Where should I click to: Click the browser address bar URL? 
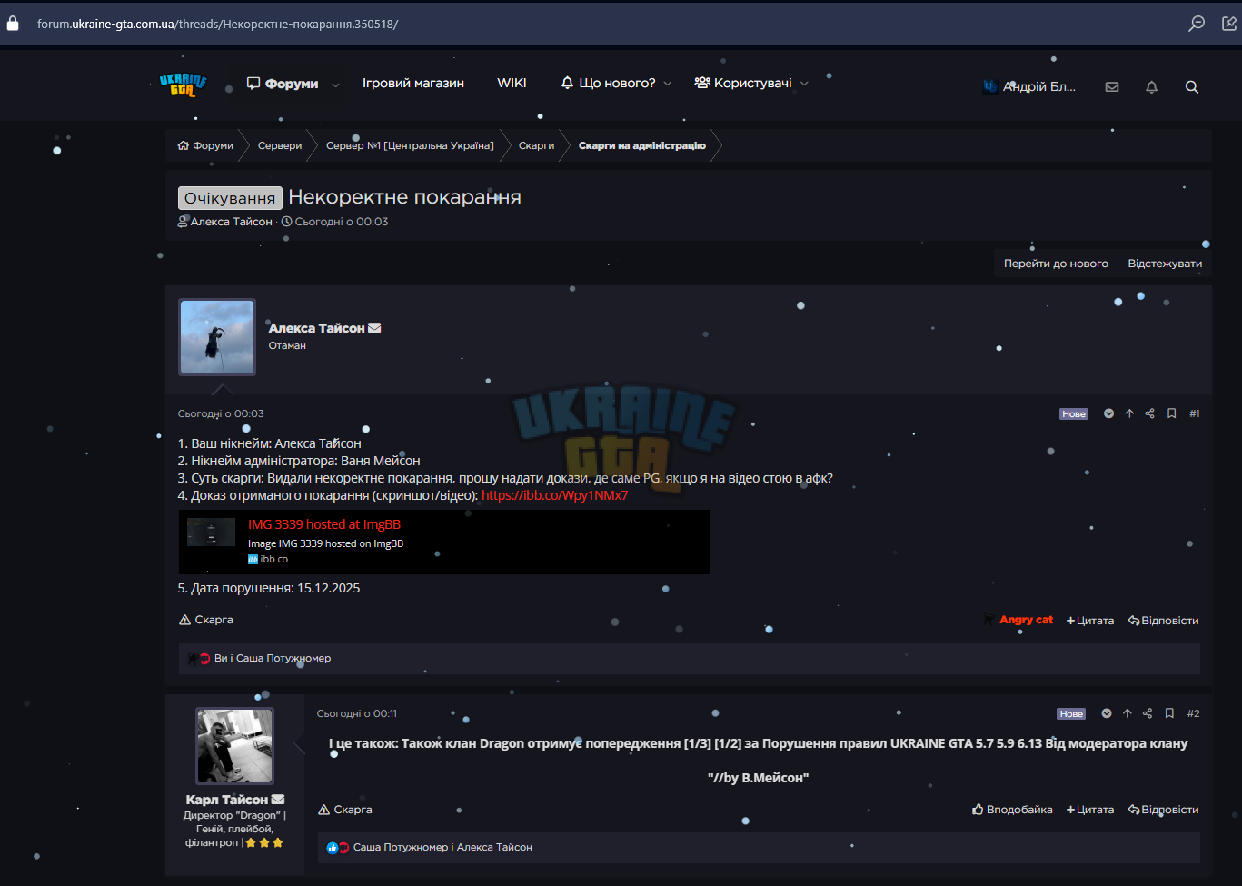(218, 24)
